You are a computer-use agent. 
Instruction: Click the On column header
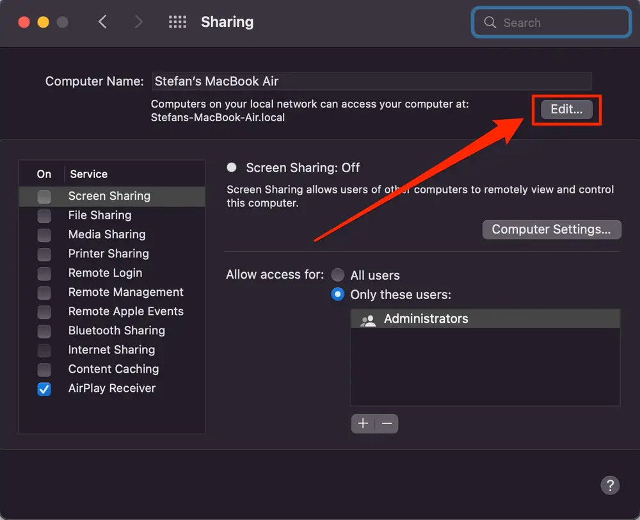(x=44, y=174)
